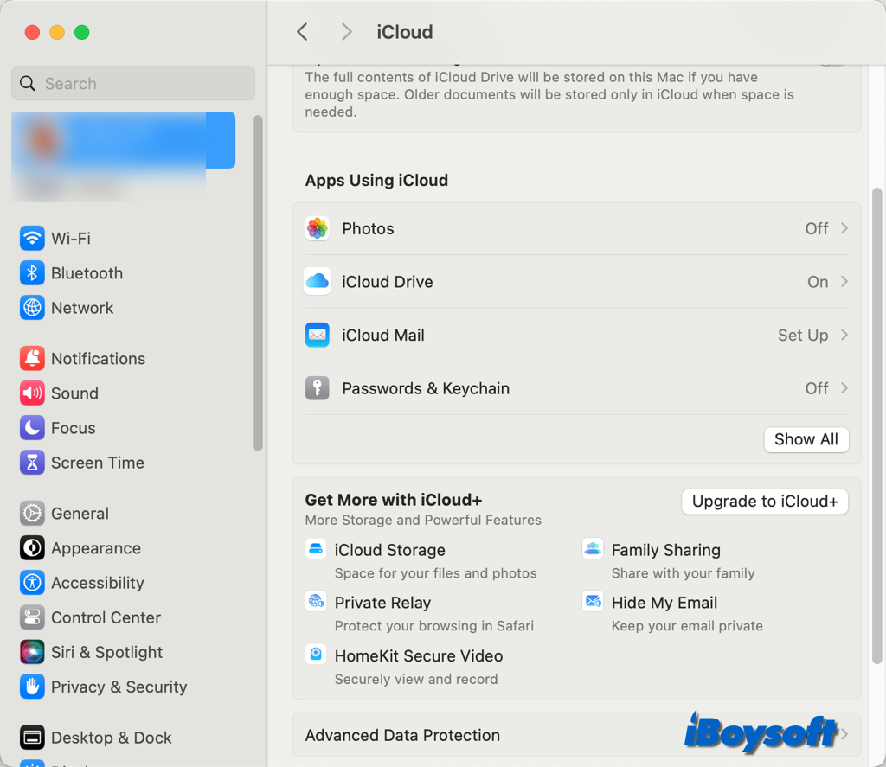This screenshot has width=886, height=767.
Task: Open Privacy & Security pane label
Action: (x=119, y=687)
